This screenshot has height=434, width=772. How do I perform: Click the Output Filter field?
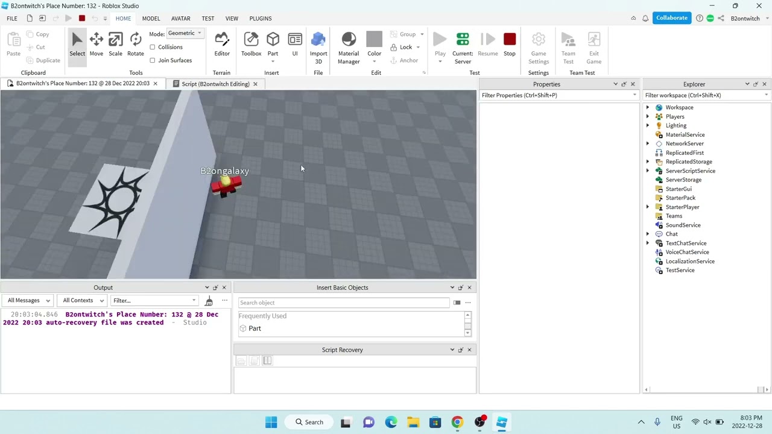(x=154, y=300)
